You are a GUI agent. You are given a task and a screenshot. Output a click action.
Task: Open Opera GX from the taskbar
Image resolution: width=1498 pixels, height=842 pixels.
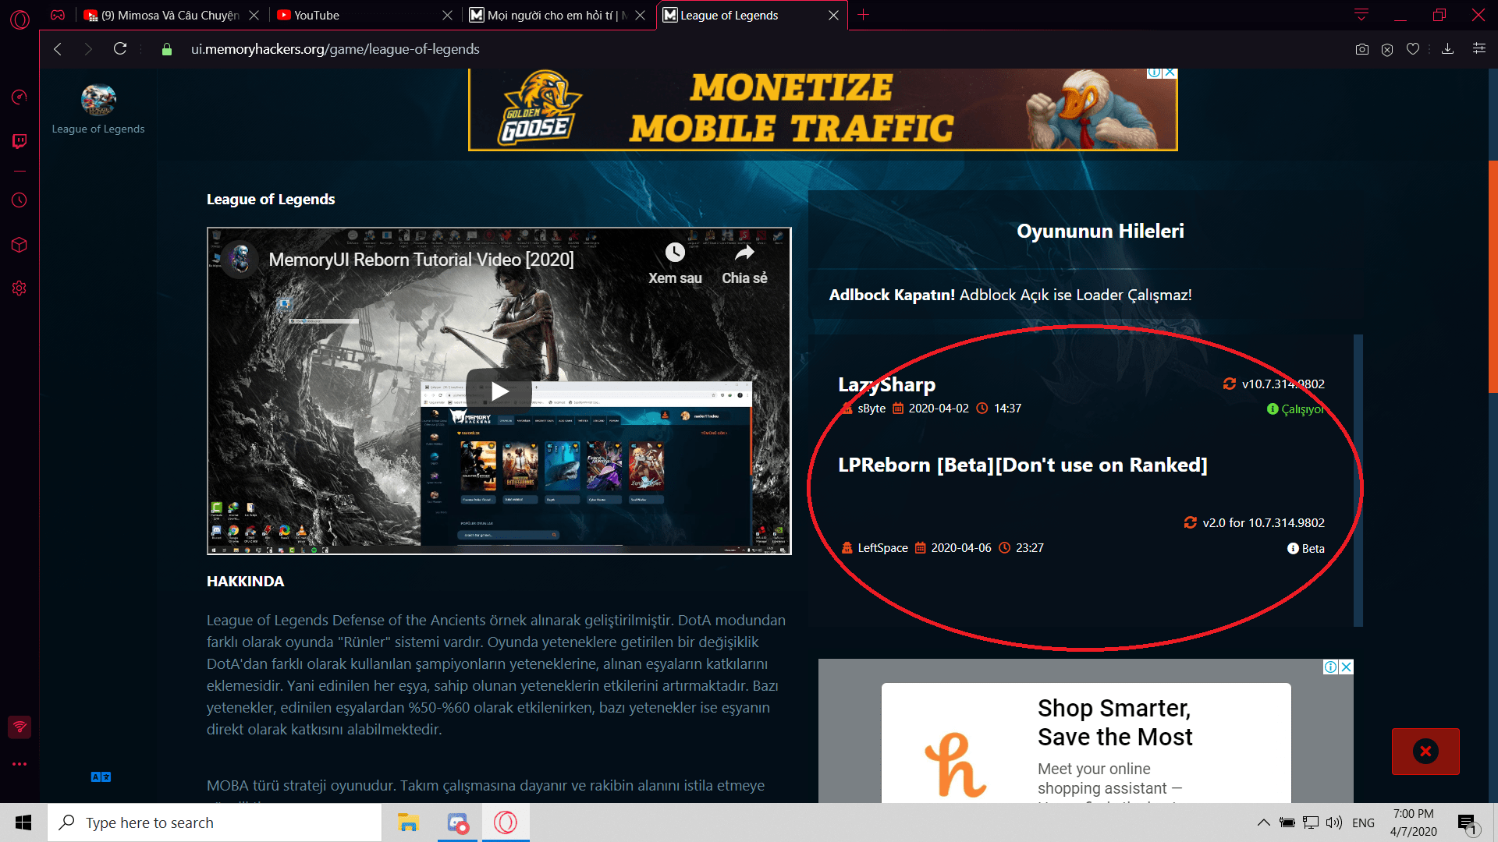pyautogui.click(x=506, y=823)
